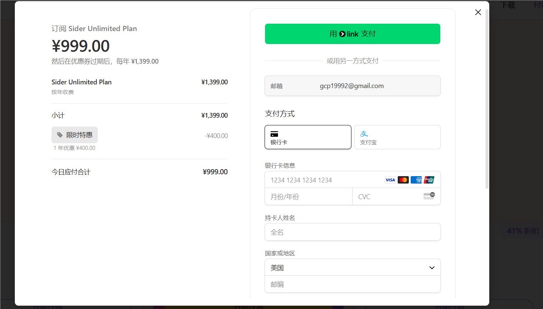Click the dialog's vertical scrollbar

click(x=487, y=100)
